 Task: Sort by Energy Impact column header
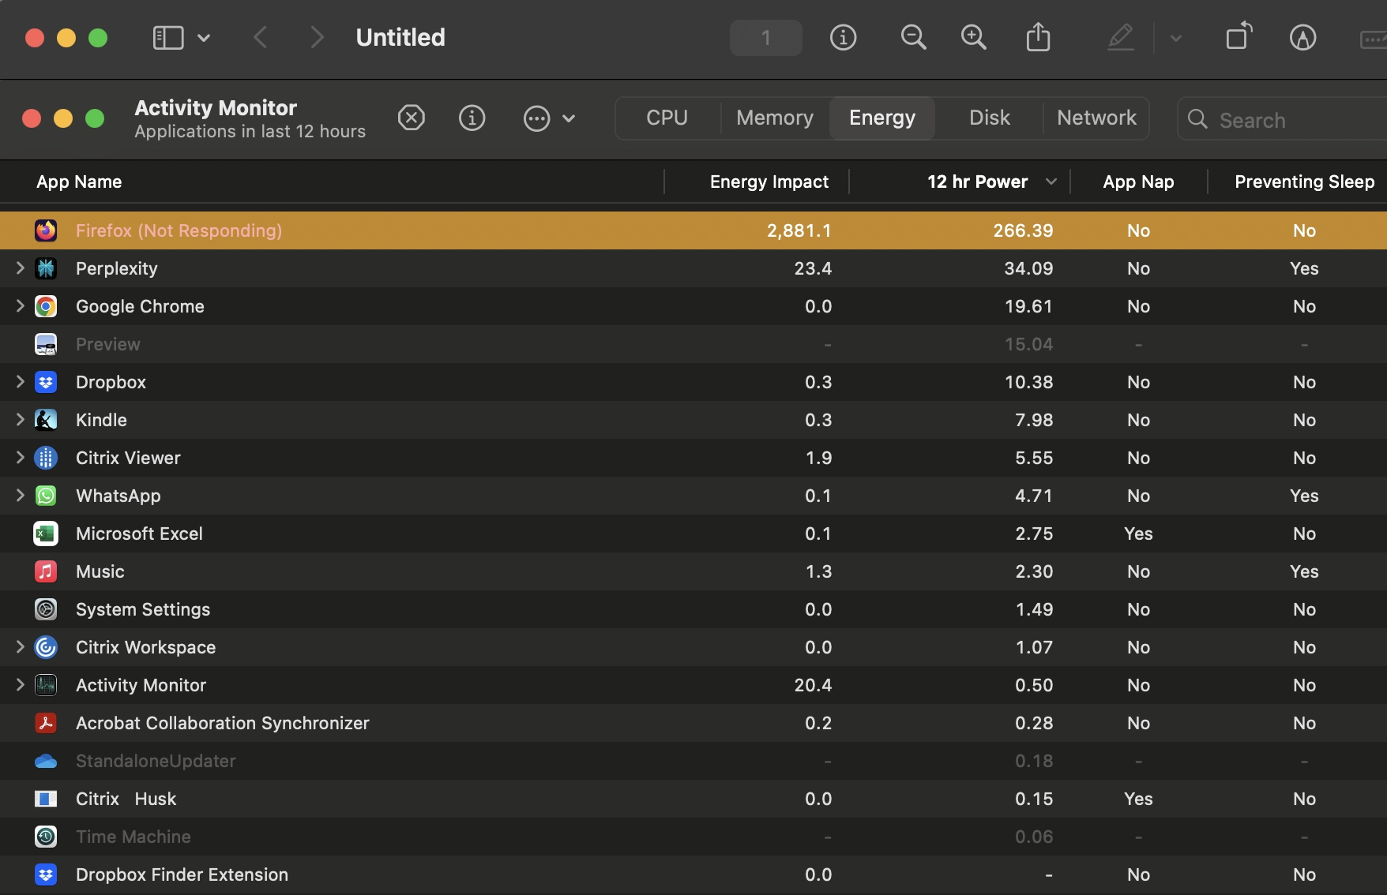(x=769, y=182)
